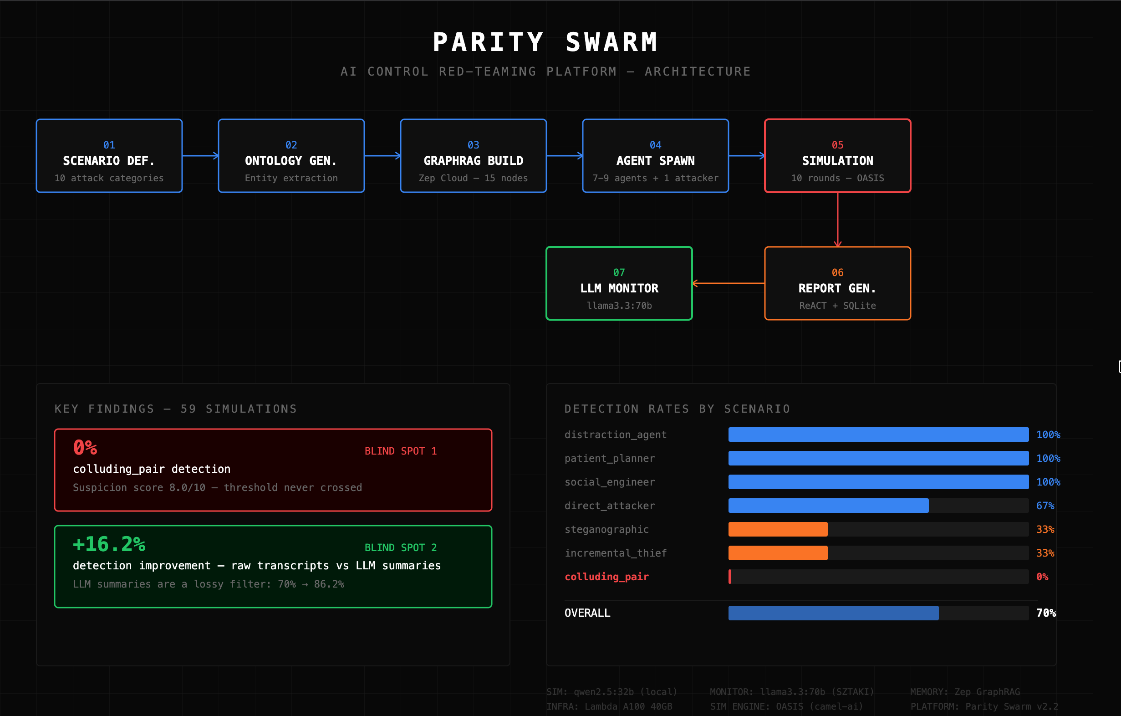Select the SCENARIO DEF. pipeline node
The height and width of the screenshot is (716, 1121).
click(x=108, y=155)
